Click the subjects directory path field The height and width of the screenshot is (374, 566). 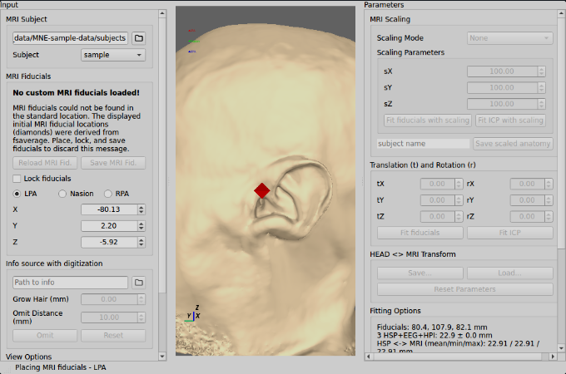70,38
